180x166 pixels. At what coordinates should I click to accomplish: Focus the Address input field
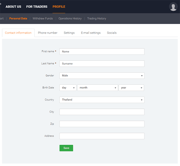[102, 136]
